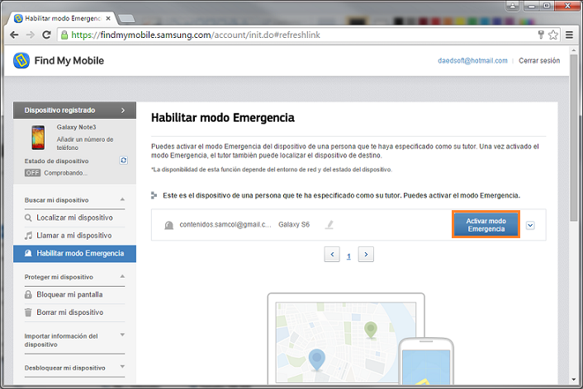This screenshot has width=583, height=389.
Task: Click the music note icon beside Llamar
Action: tap(28, 236)
